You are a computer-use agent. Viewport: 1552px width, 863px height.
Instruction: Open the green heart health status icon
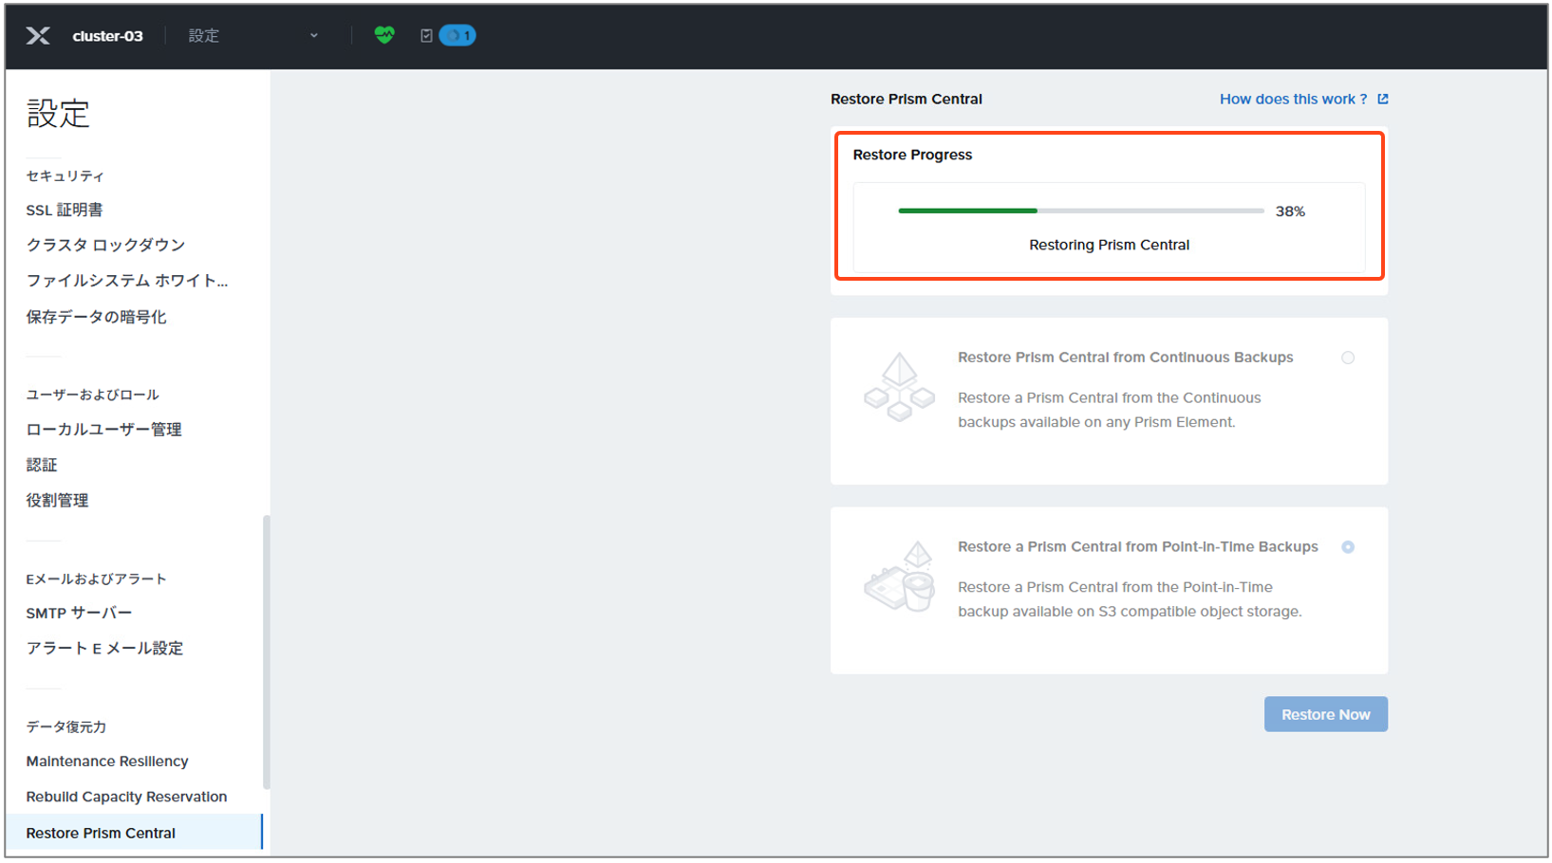tap(384, 35)
